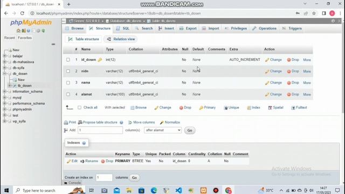
Task: Open the Console bar
Action: click(72, 183)
